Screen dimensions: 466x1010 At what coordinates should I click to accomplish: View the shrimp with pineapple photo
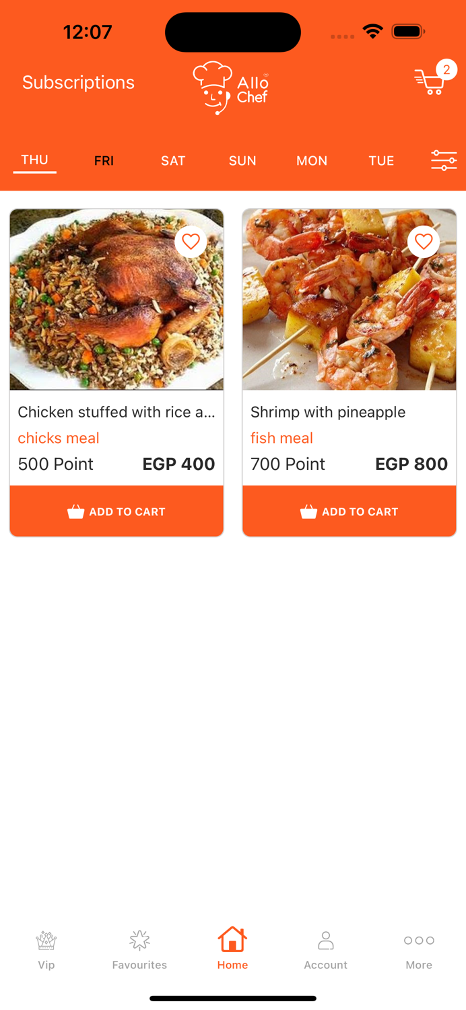point(349,299)
